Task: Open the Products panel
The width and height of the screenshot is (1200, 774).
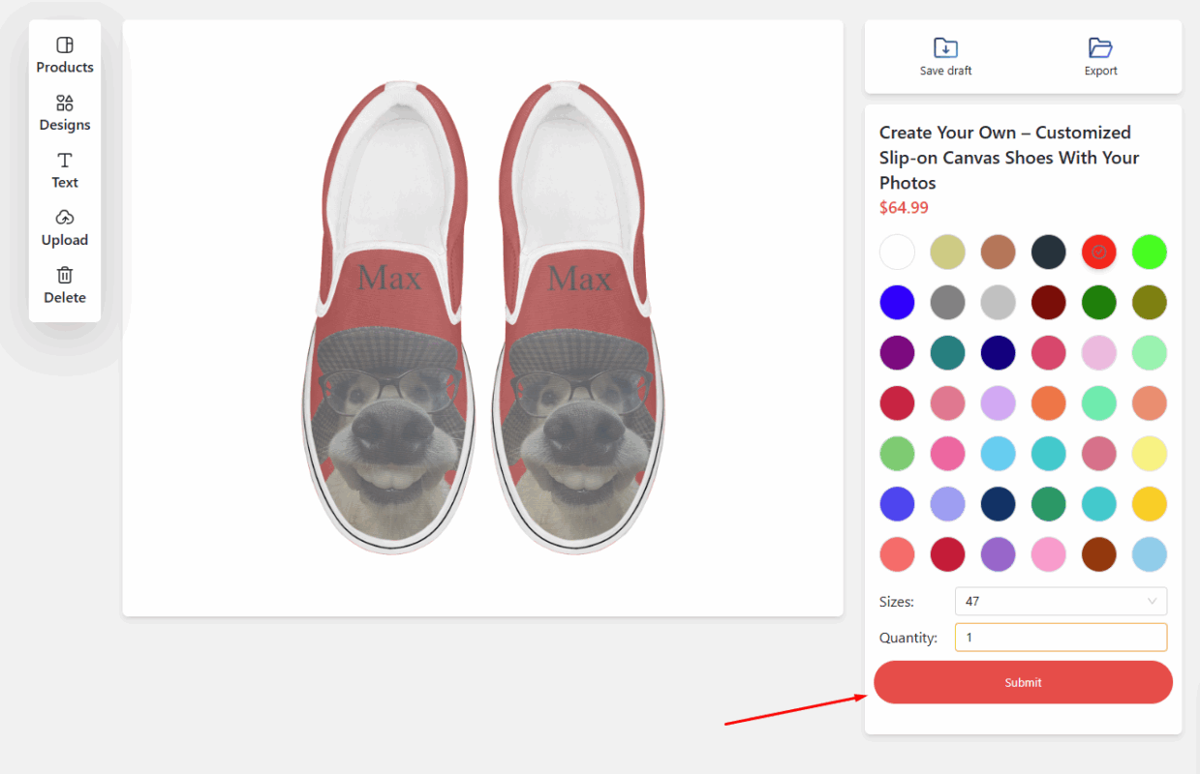Action: click(65, 55)
